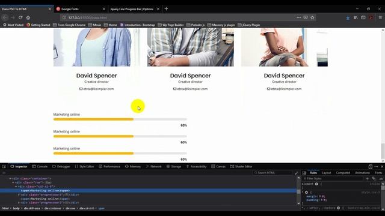Screen dimensions: 385x216
Task: Open the Wp Page Builder bookmarks folder
Action: (171, 25)
